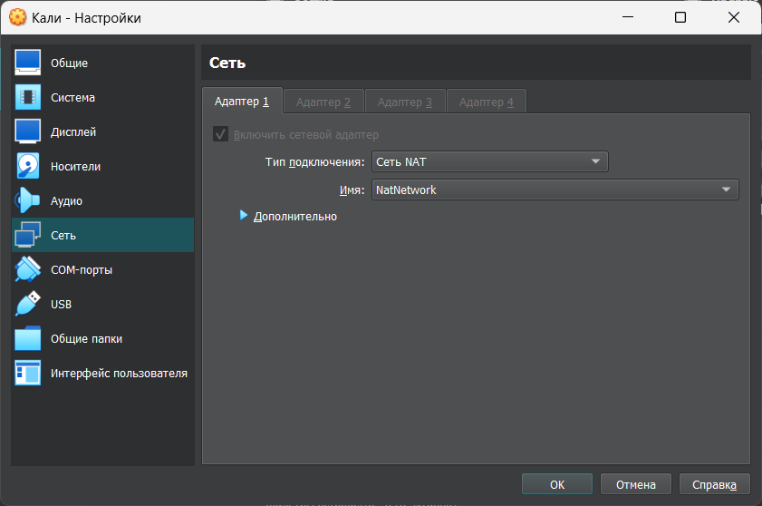Close the Кали - Настройки window
The height and width of the screenshot is (506, 762).
click(734, 17)
